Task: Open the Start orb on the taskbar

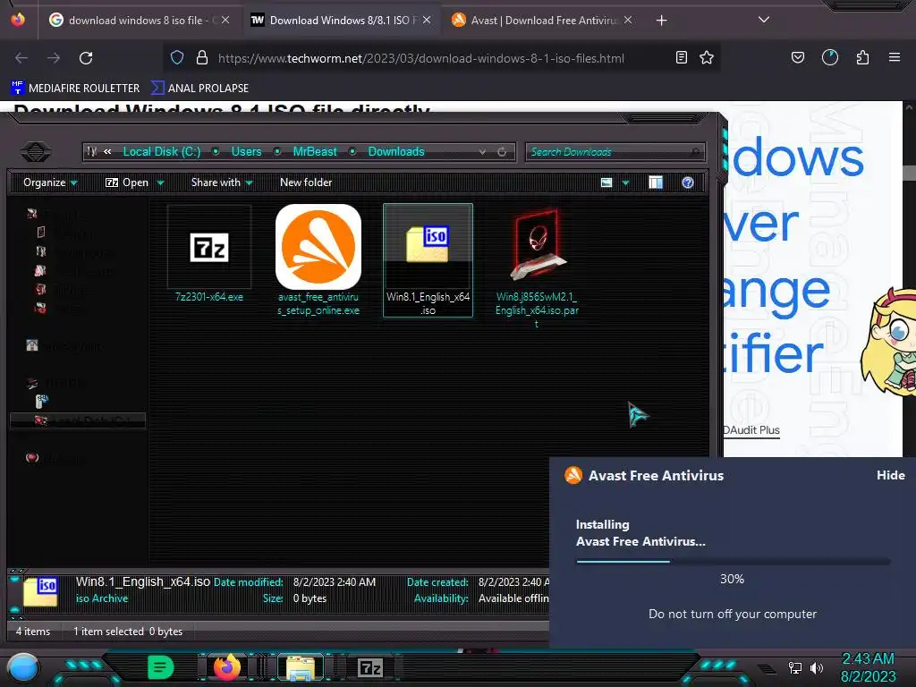Action: (x=22, y=668)
